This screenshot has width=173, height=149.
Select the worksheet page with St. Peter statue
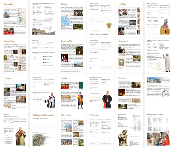pyautogui.click(x=129, y=130)
